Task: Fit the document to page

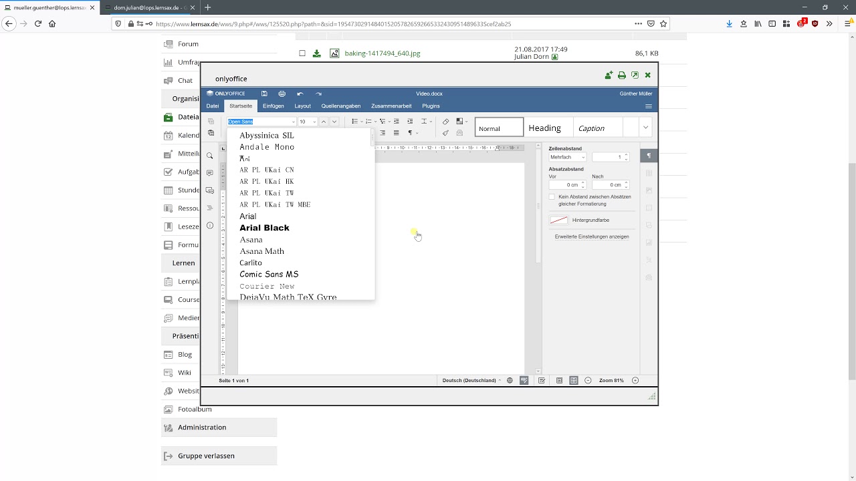Action: point(559,380)
